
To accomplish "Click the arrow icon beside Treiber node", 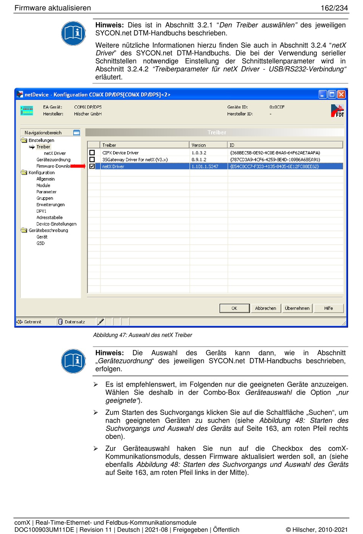I will click(32, 147).
